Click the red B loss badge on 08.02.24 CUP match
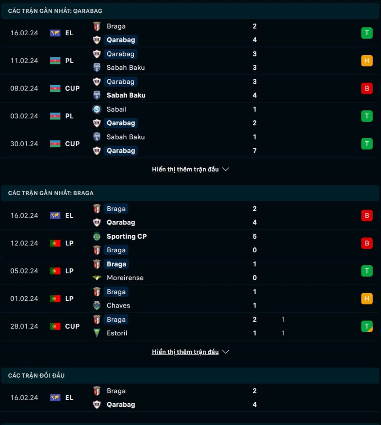Image resolution: width=381 pixels, height=425 pixels. (366, 88)
